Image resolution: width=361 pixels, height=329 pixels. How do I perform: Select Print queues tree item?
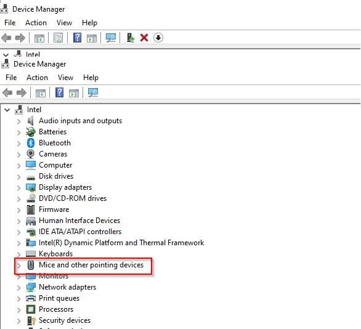click(x=59, y=298)
